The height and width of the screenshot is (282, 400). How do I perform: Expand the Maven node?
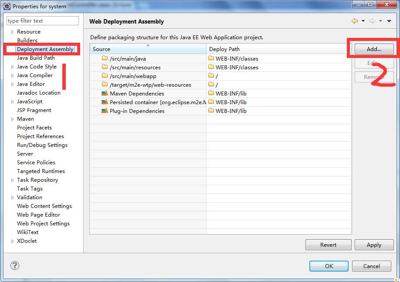[12, 119]
